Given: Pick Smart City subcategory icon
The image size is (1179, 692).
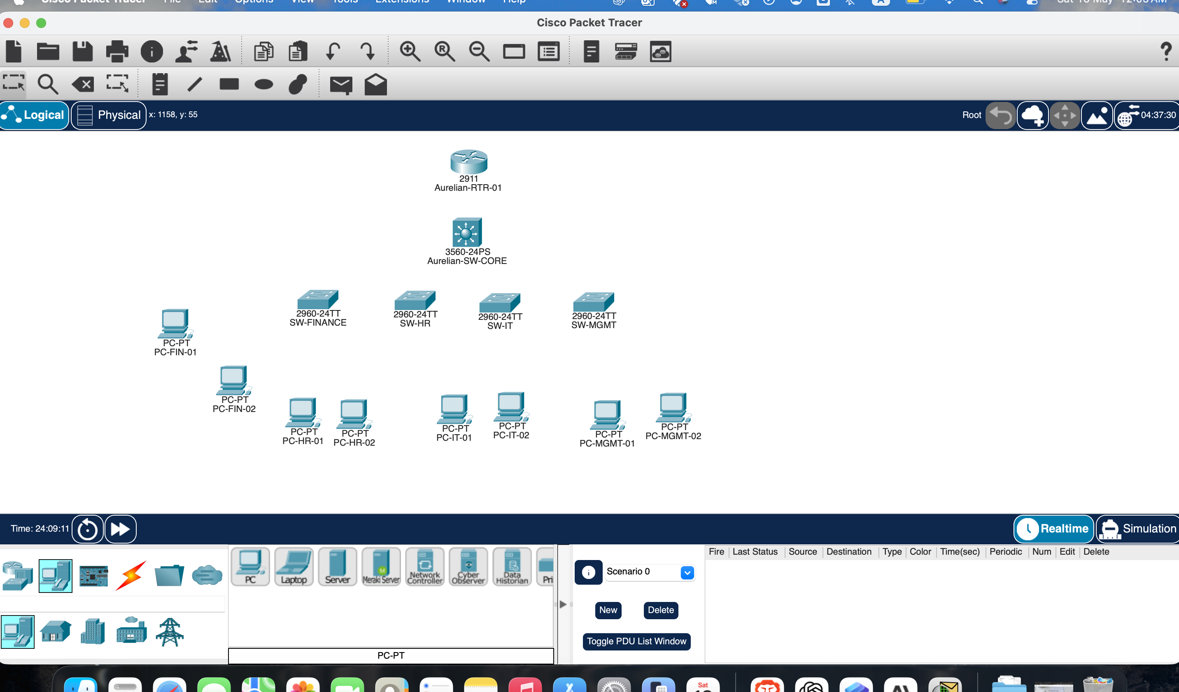Looking at the screenshot, I should (x=93, y=631).
